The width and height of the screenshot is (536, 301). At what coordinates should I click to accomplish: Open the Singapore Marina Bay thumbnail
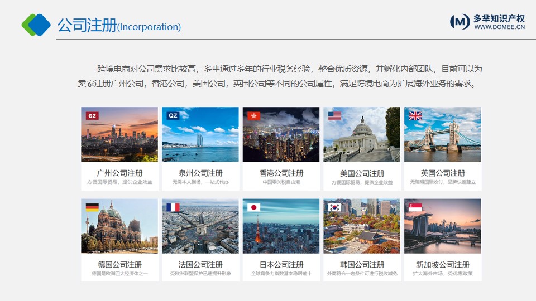[443, 226]
